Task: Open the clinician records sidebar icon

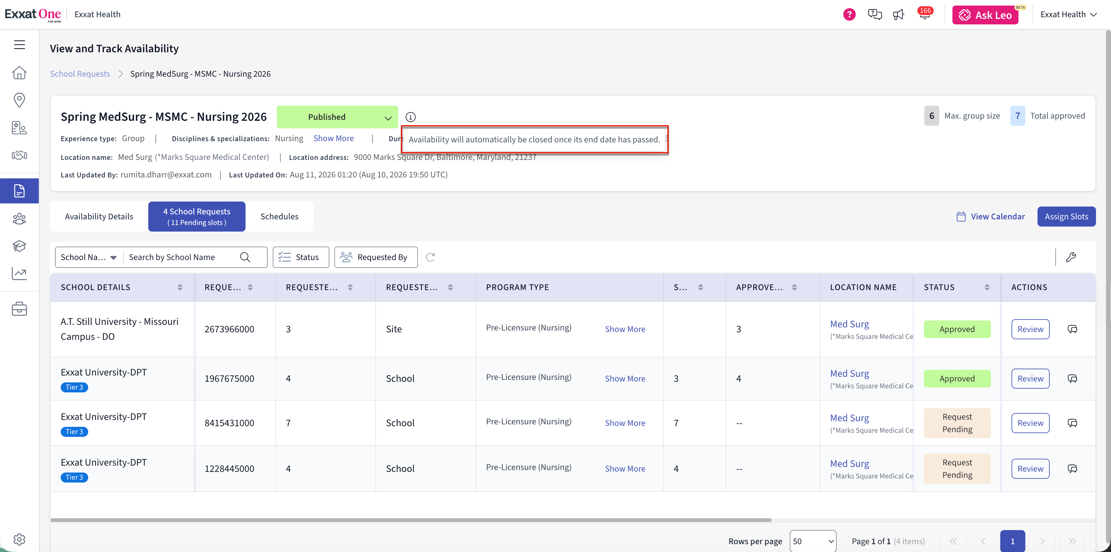Action: pos(19,128)
